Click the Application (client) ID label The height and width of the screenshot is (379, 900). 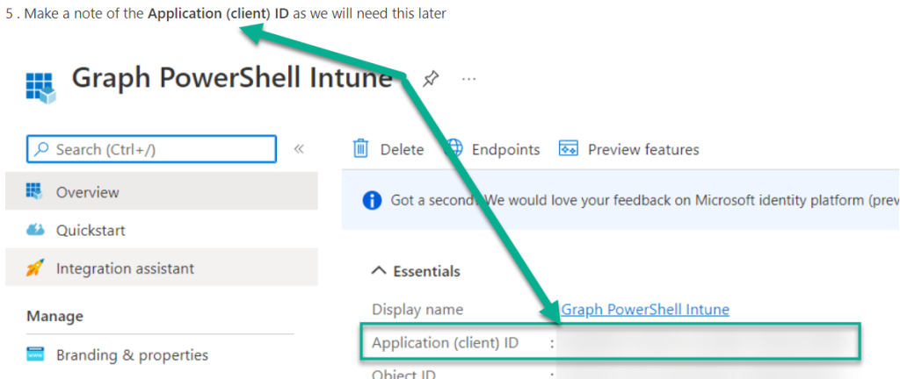tap(446, 343)
